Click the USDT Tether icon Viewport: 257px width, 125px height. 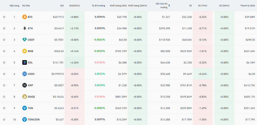(24, 40)
